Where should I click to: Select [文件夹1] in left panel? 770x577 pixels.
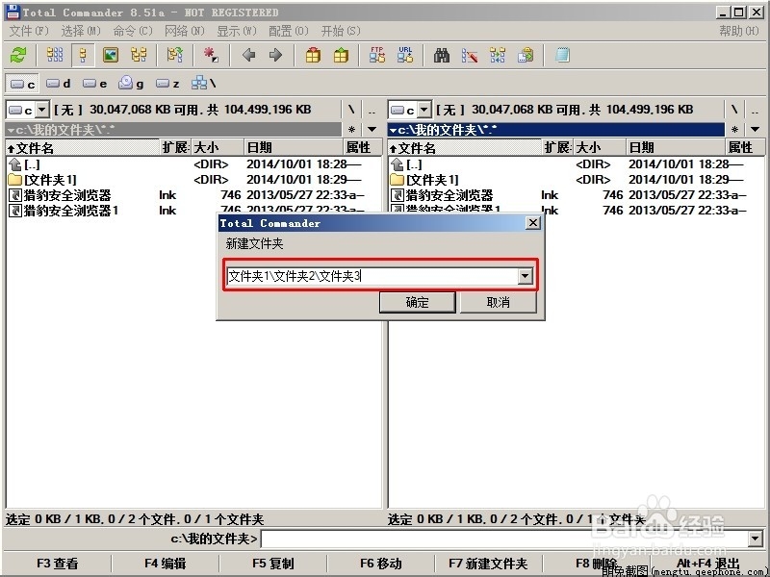pyautogui.click(x=193, y=180)
